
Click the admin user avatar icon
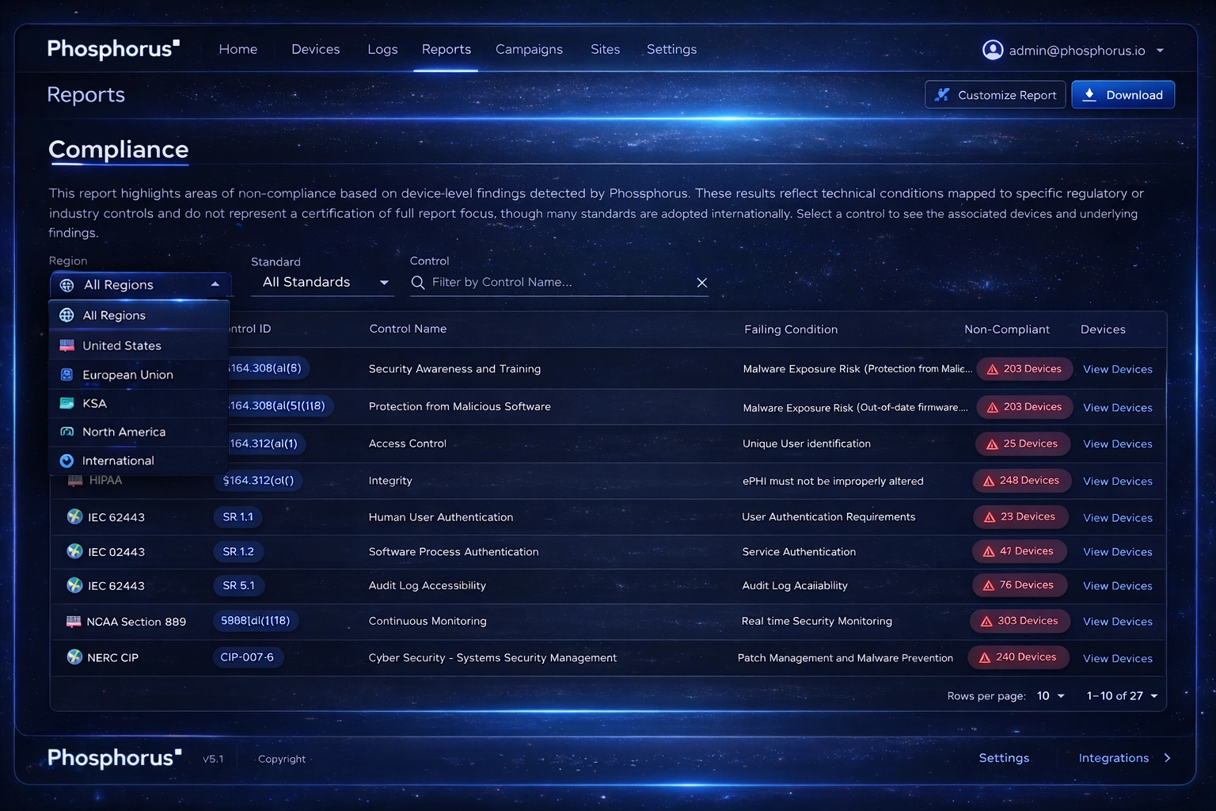coord(993,49)
